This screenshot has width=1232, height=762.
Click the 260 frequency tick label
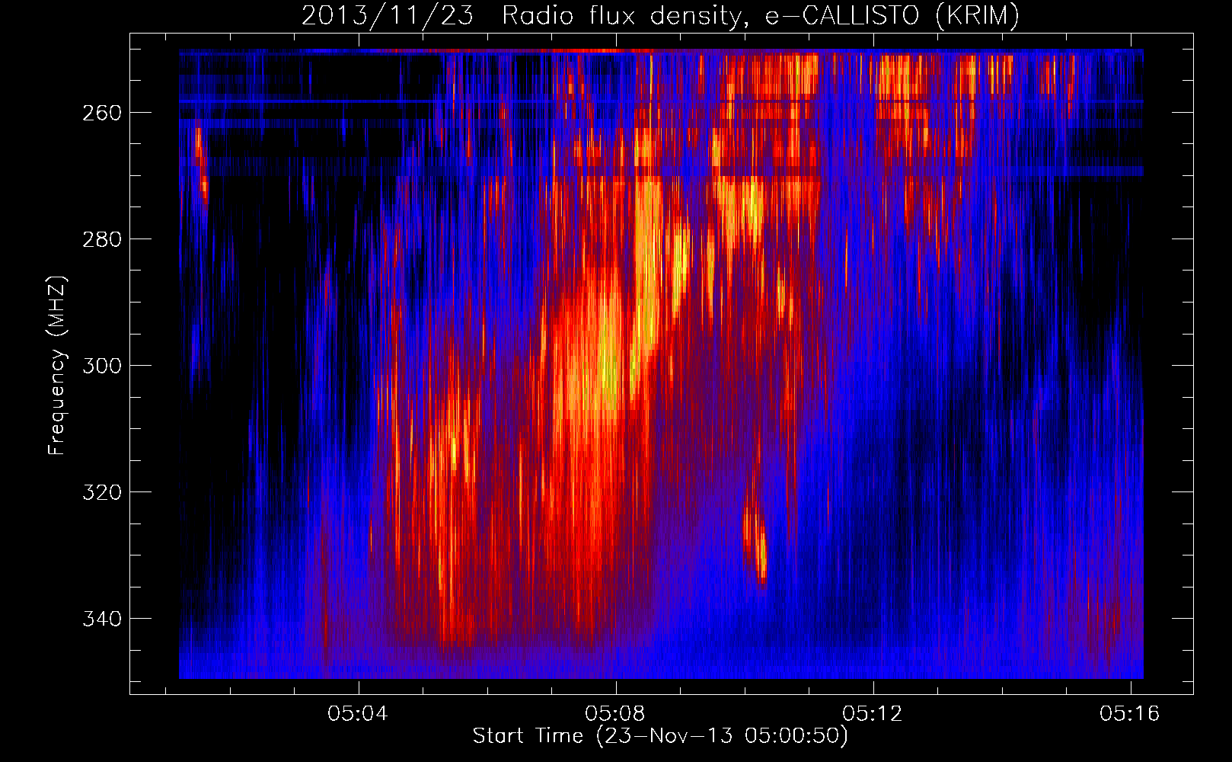pos(102,113)
